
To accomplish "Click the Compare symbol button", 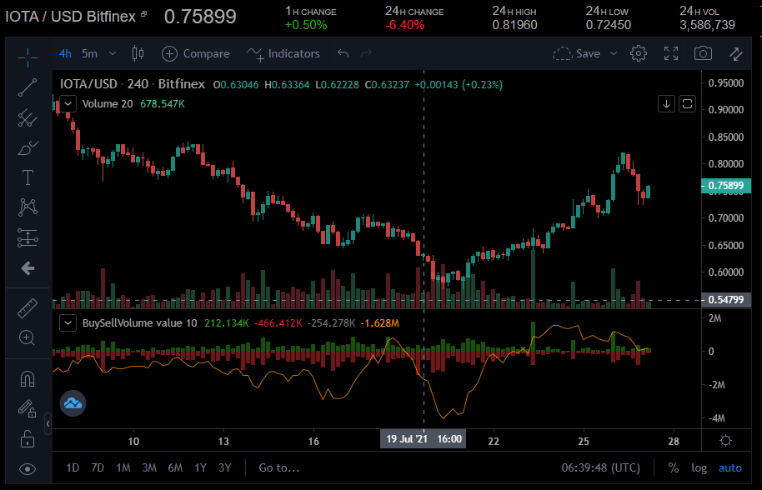I will (x=196, y=53).
